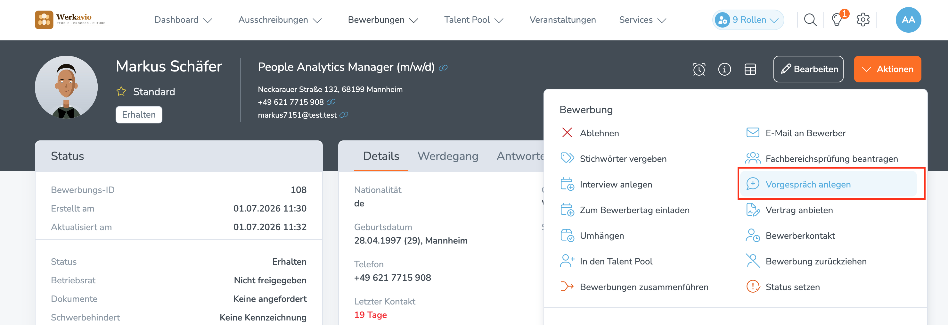Open the 9 Rollen dropdown
This screenshot has width=948, height=325.
coord(748,20)
